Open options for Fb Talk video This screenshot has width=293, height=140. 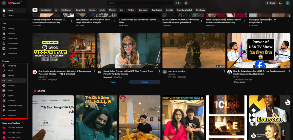[x=289, y=72]
